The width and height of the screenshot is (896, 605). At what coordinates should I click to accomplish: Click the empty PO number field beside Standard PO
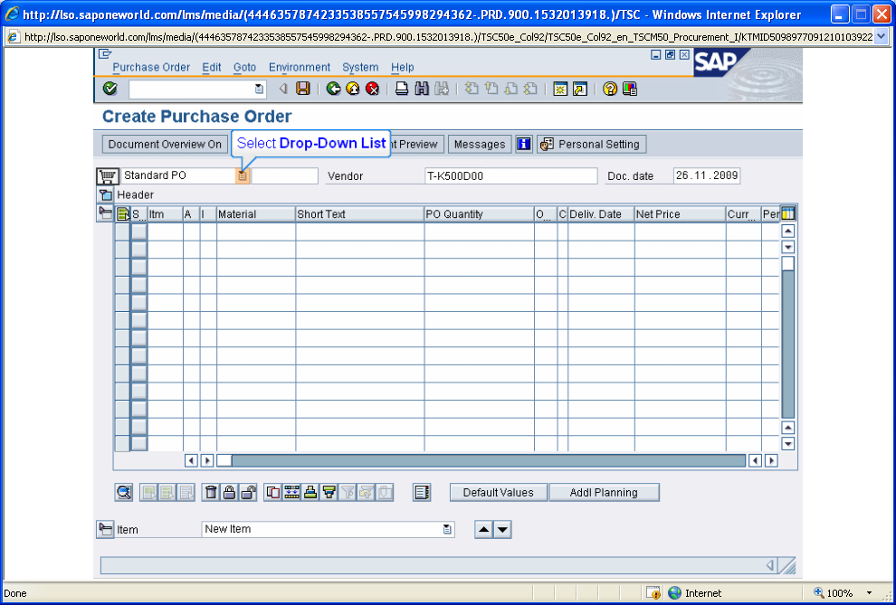click(284, 175)
